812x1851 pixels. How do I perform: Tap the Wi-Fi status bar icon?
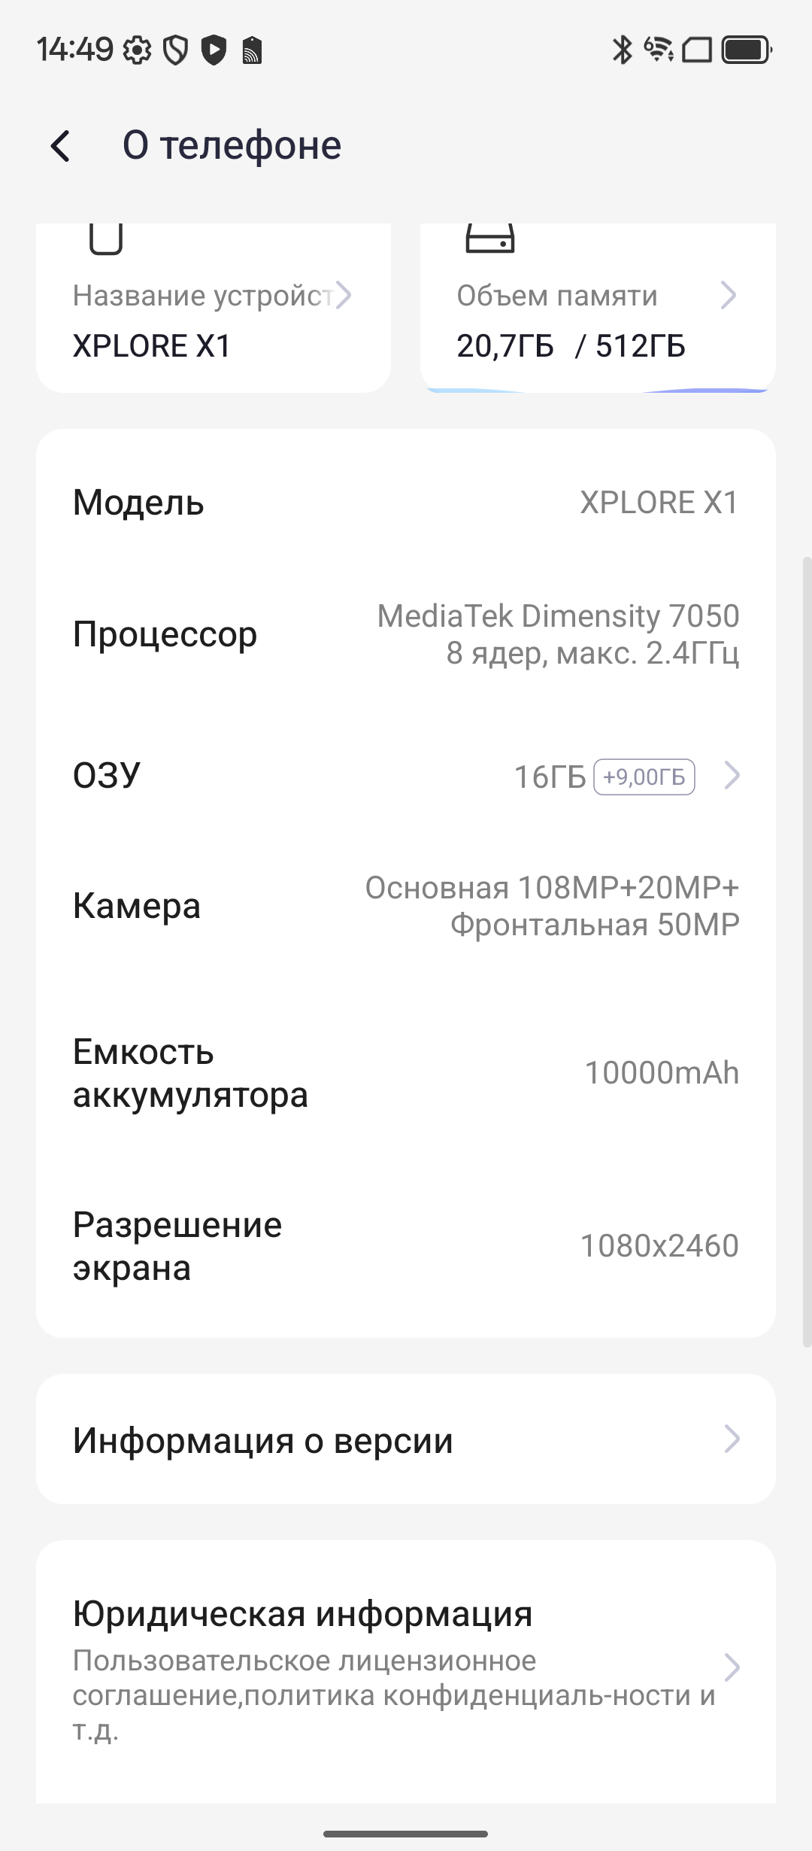coord(659,50)
